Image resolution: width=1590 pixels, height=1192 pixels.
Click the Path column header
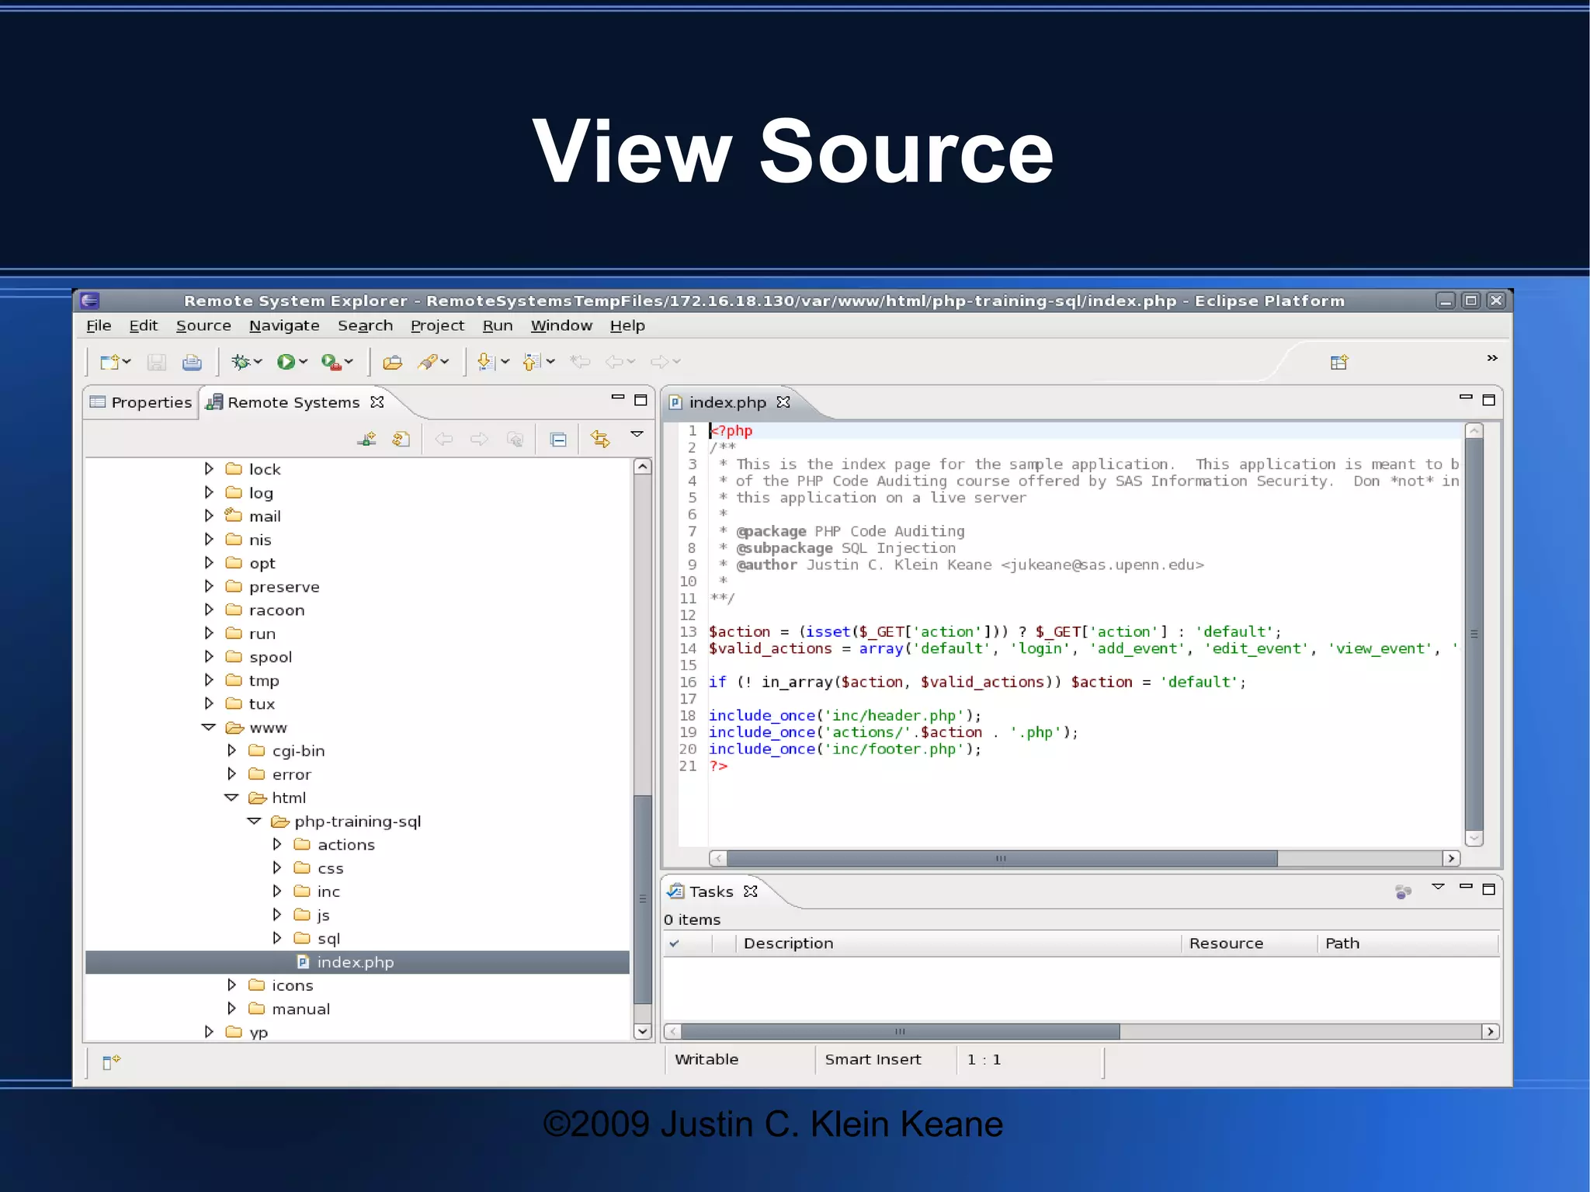click(1408, 944)
